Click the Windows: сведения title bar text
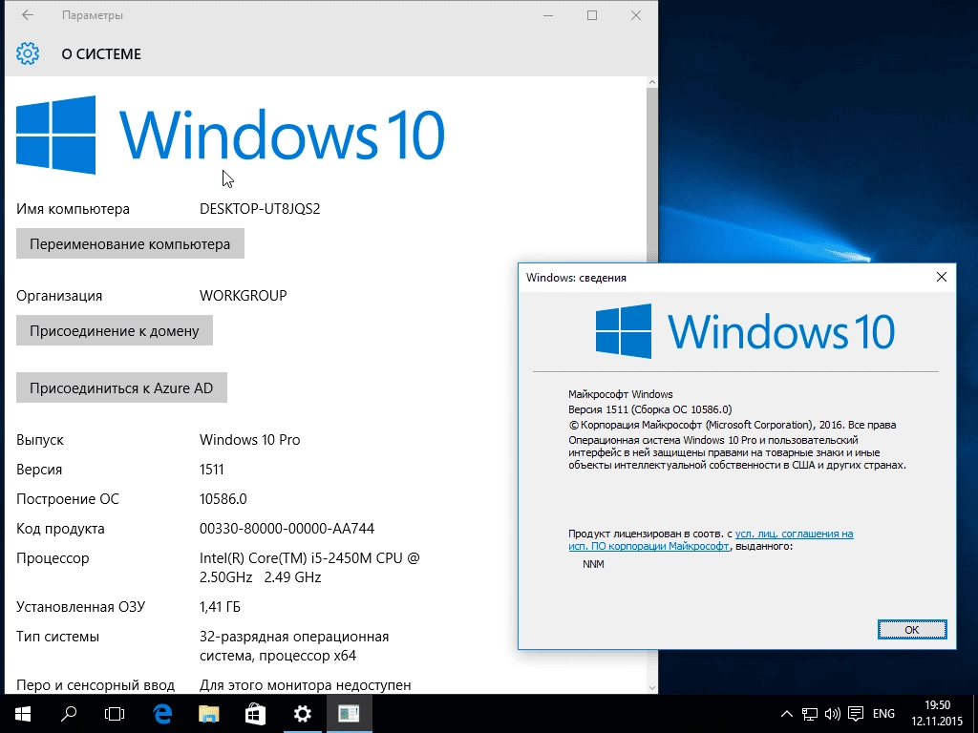This screenshot has height=733, width=978. click(576, 278)
